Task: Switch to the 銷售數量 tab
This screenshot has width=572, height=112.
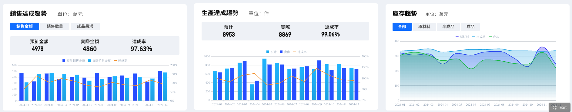Action: (55, 27)
